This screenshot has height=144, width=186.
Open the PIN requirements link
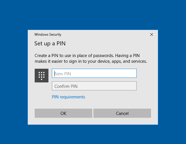pos(68,97)
